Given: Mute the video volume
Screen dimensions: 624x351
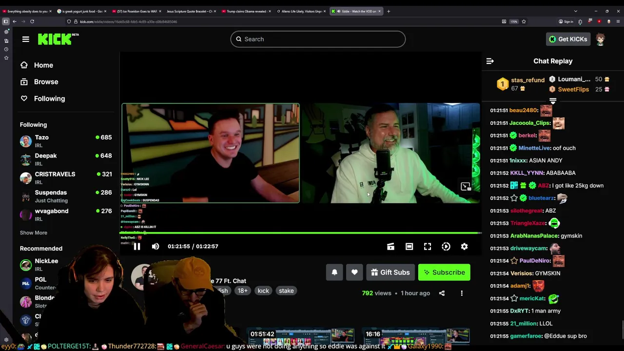Looking at the screenshot, I should (x=156, y=247).
